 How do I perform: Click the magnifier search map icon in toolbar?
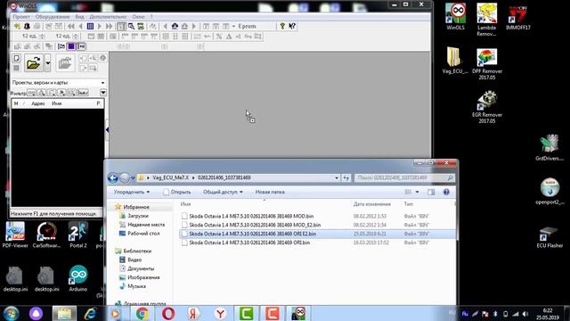pyautogui.click(x=131, y=26)
